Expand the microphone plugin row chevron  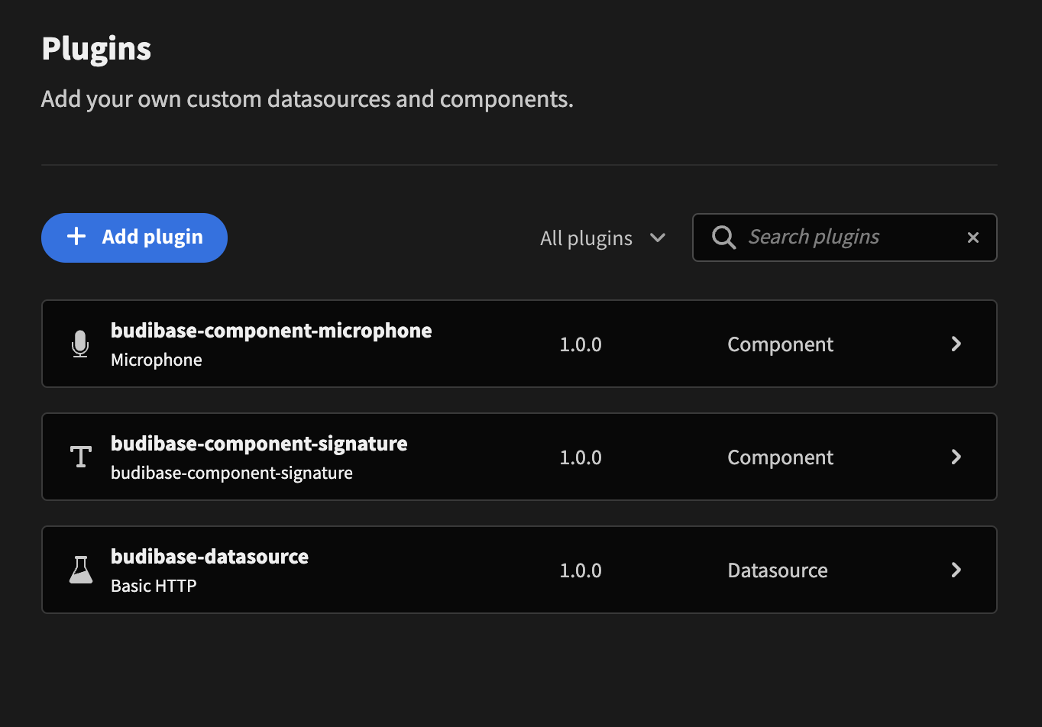tap(956, 344)
